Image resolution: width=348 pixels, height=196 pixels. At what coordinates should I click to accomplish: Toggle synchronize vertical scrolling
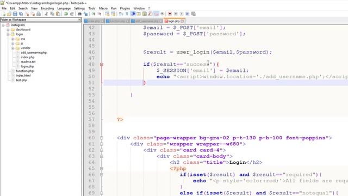click(x=107, y=14)
